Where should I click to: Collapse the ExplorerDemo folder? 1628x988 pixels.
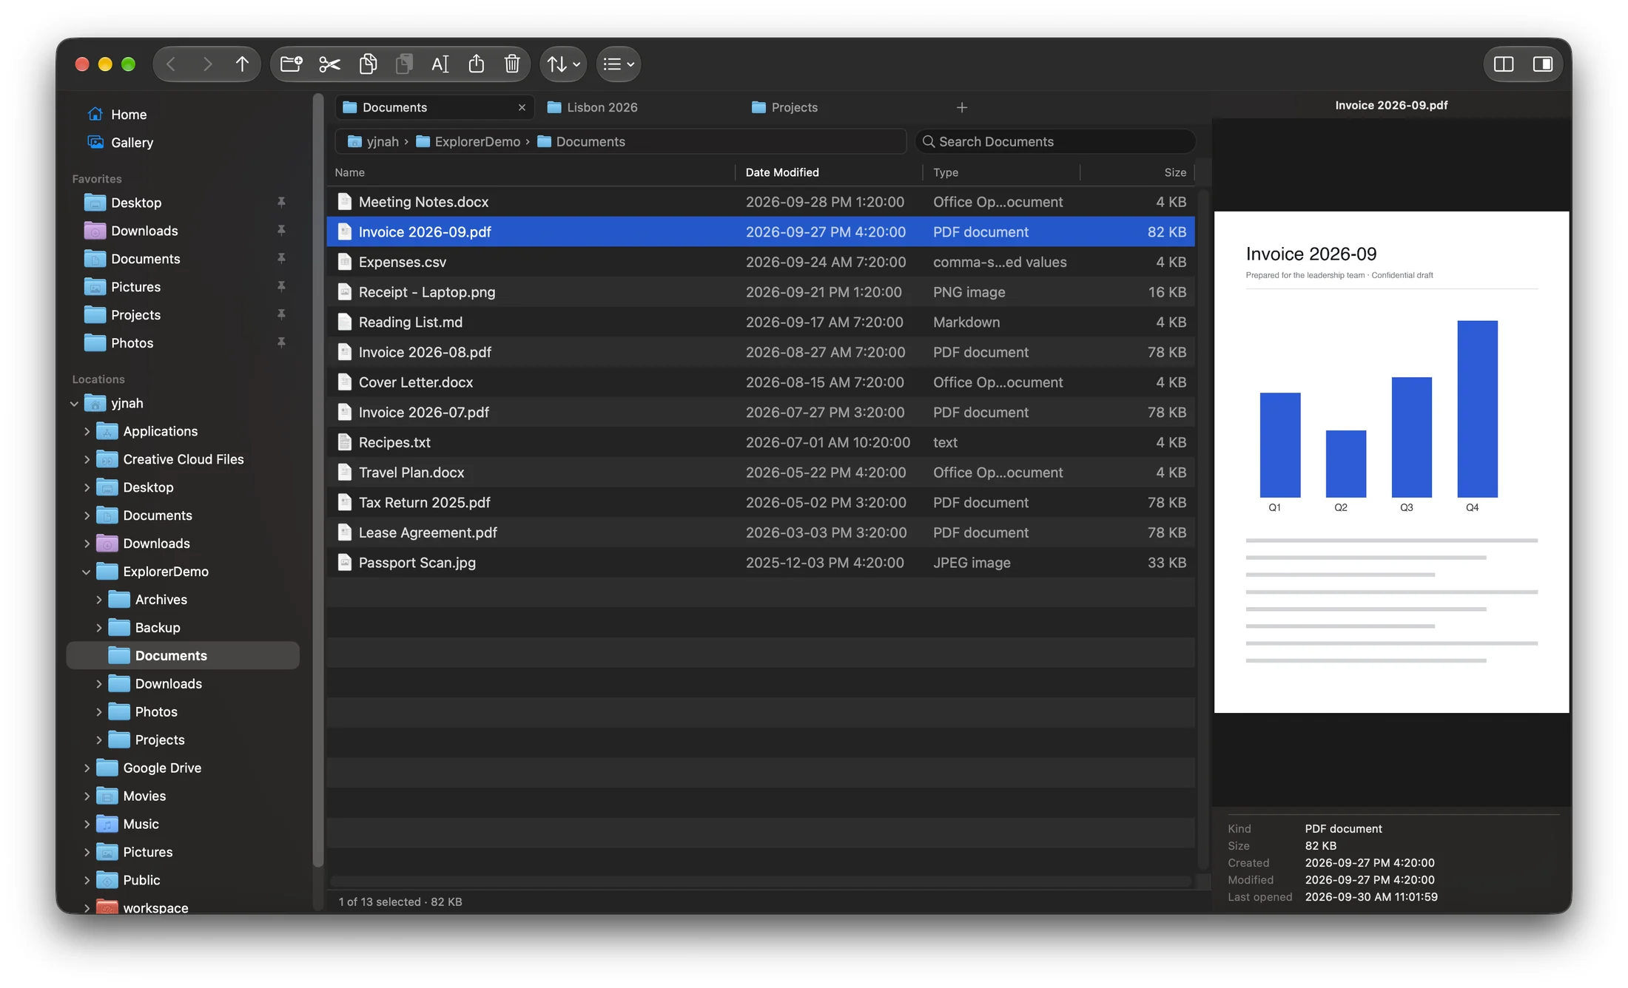tap(87, 572)
